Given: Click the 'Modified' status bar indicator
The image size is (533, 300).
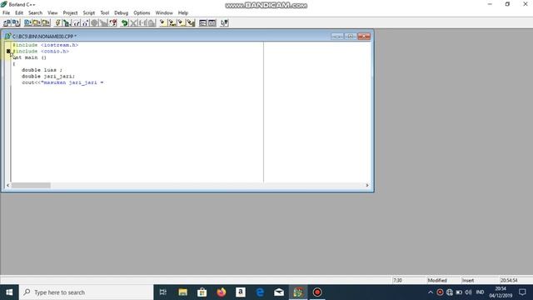Looking at the screenshot, I should click(437, 280).
